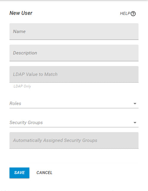Click the Automatically Assigned Security Groups field
The image size is (148, 191).
[x=74, y=140]
